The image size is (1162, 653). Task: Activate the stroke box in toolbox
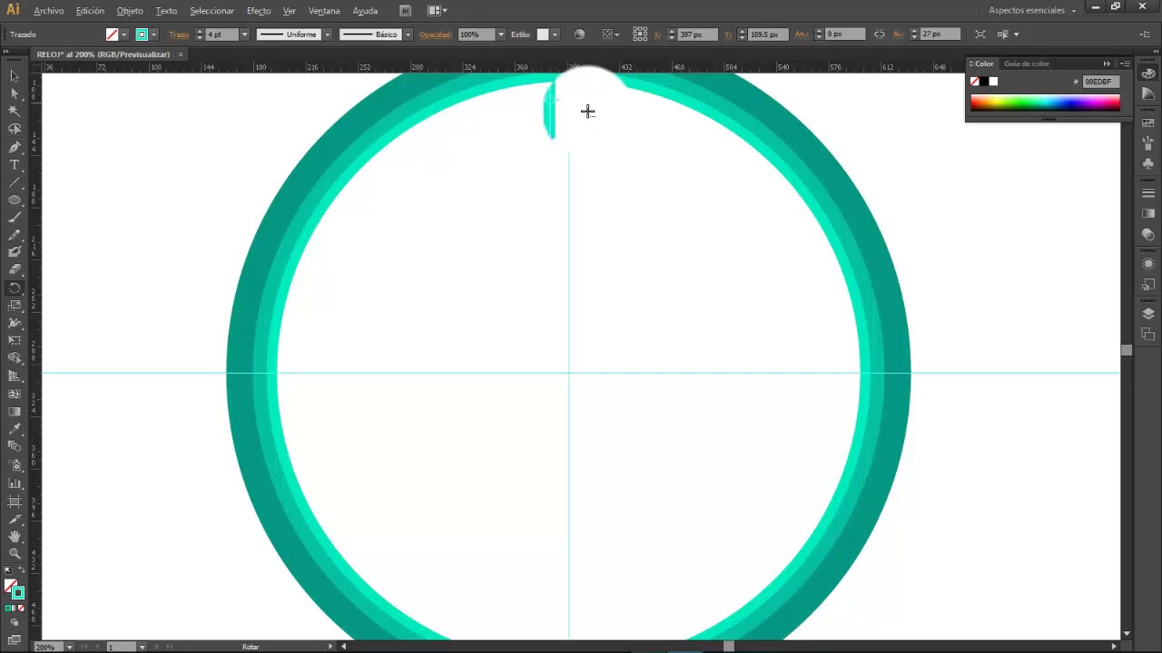(18, 593)
